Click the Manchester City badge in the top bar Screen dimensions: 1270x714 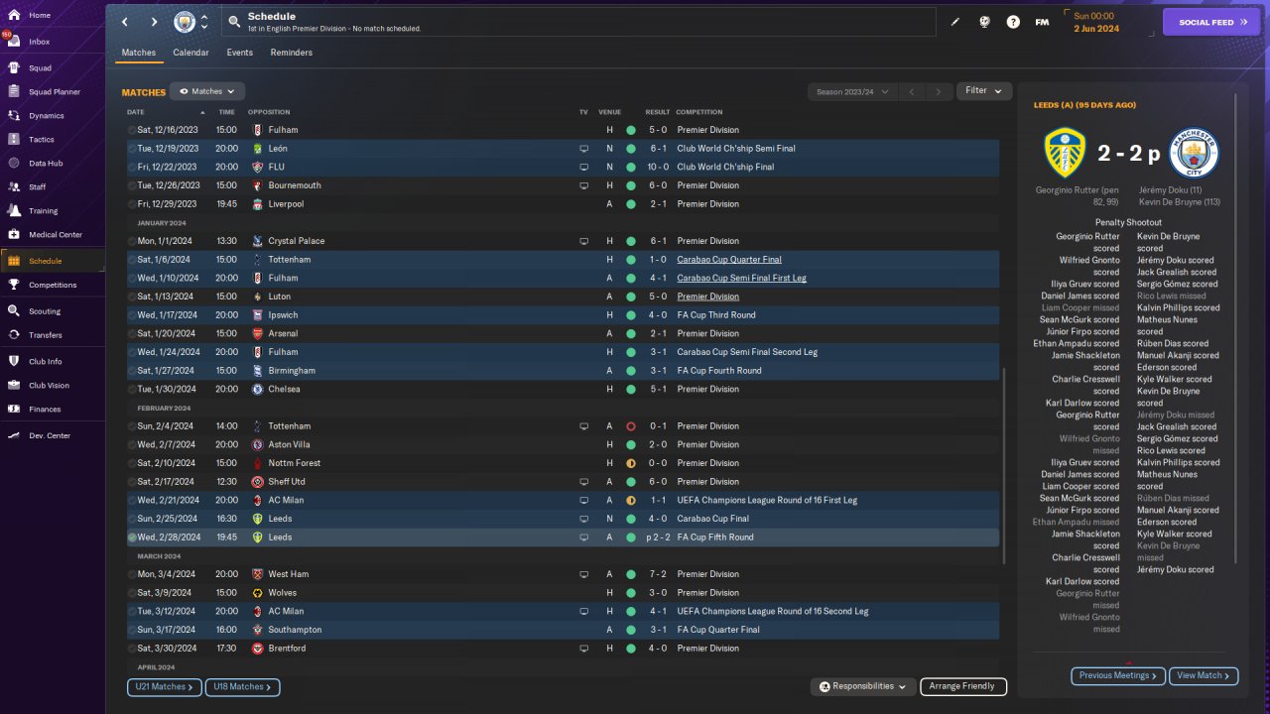coord(185,22)
